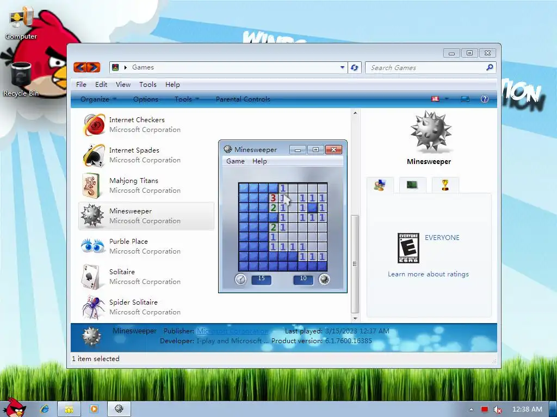The height and width of the screenshot is (417, 557).
Task: Click the details pane Minesweeper icon
Action: point(91,337)
